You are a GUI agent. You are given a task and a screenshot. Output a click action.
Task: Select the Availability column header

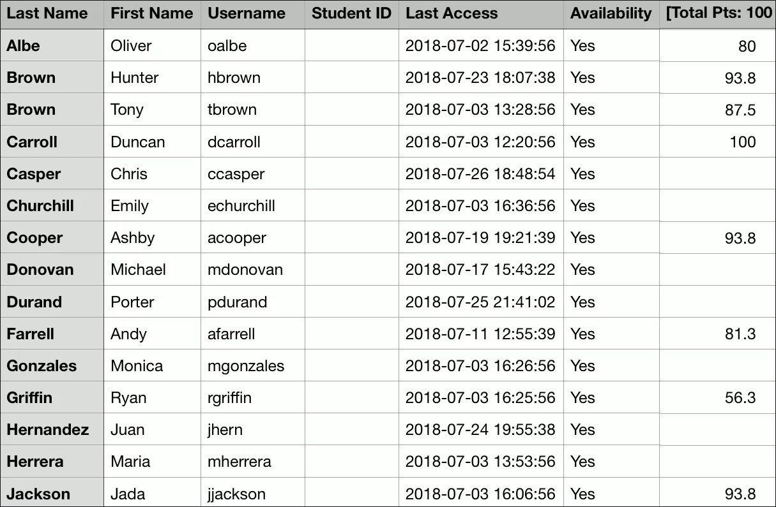pyautogui.click(x=611, y=13)
